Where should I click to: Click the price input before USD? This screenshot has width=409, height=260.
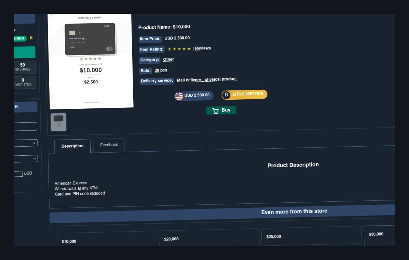18,174
